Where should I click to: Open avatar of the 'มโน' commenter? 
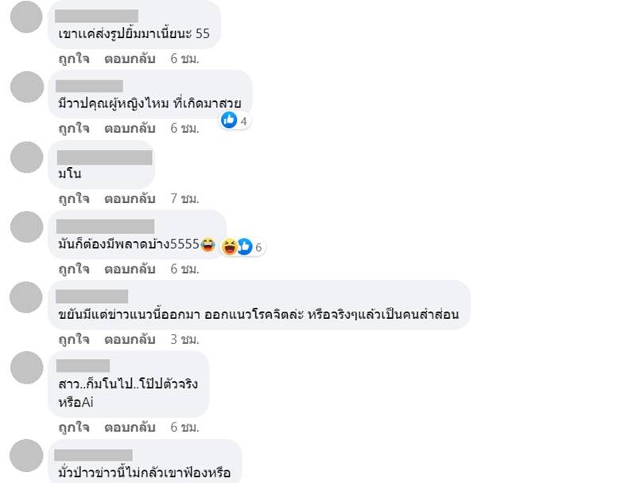coord(26,157)
